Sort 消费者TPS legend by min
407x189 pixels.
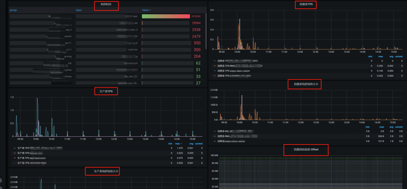370,56
